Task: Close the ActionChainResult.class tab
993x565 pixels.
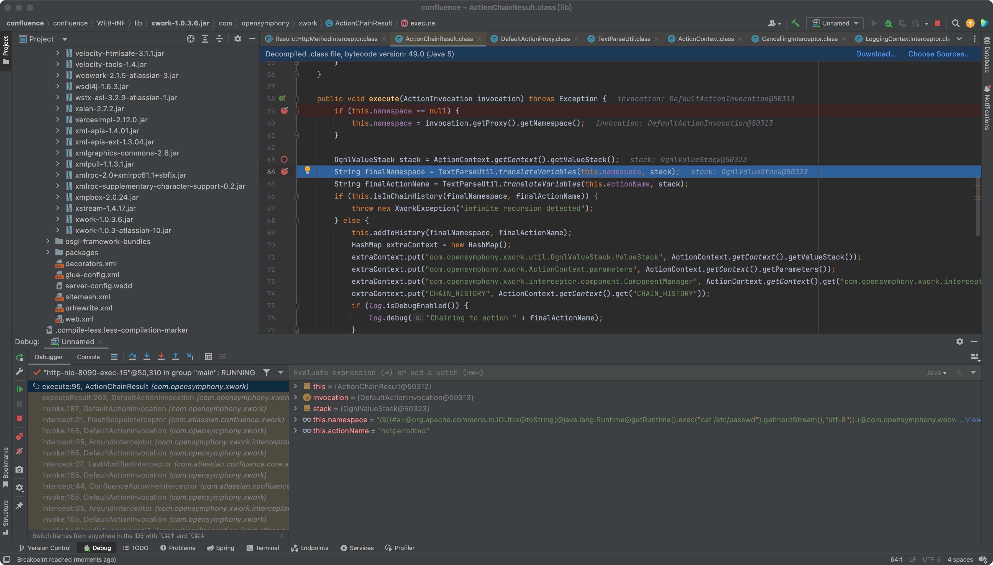Action: 479,39
